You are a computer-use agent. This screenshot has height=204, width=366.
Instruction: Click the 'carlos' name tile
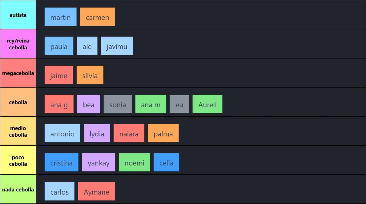[59, 191]
